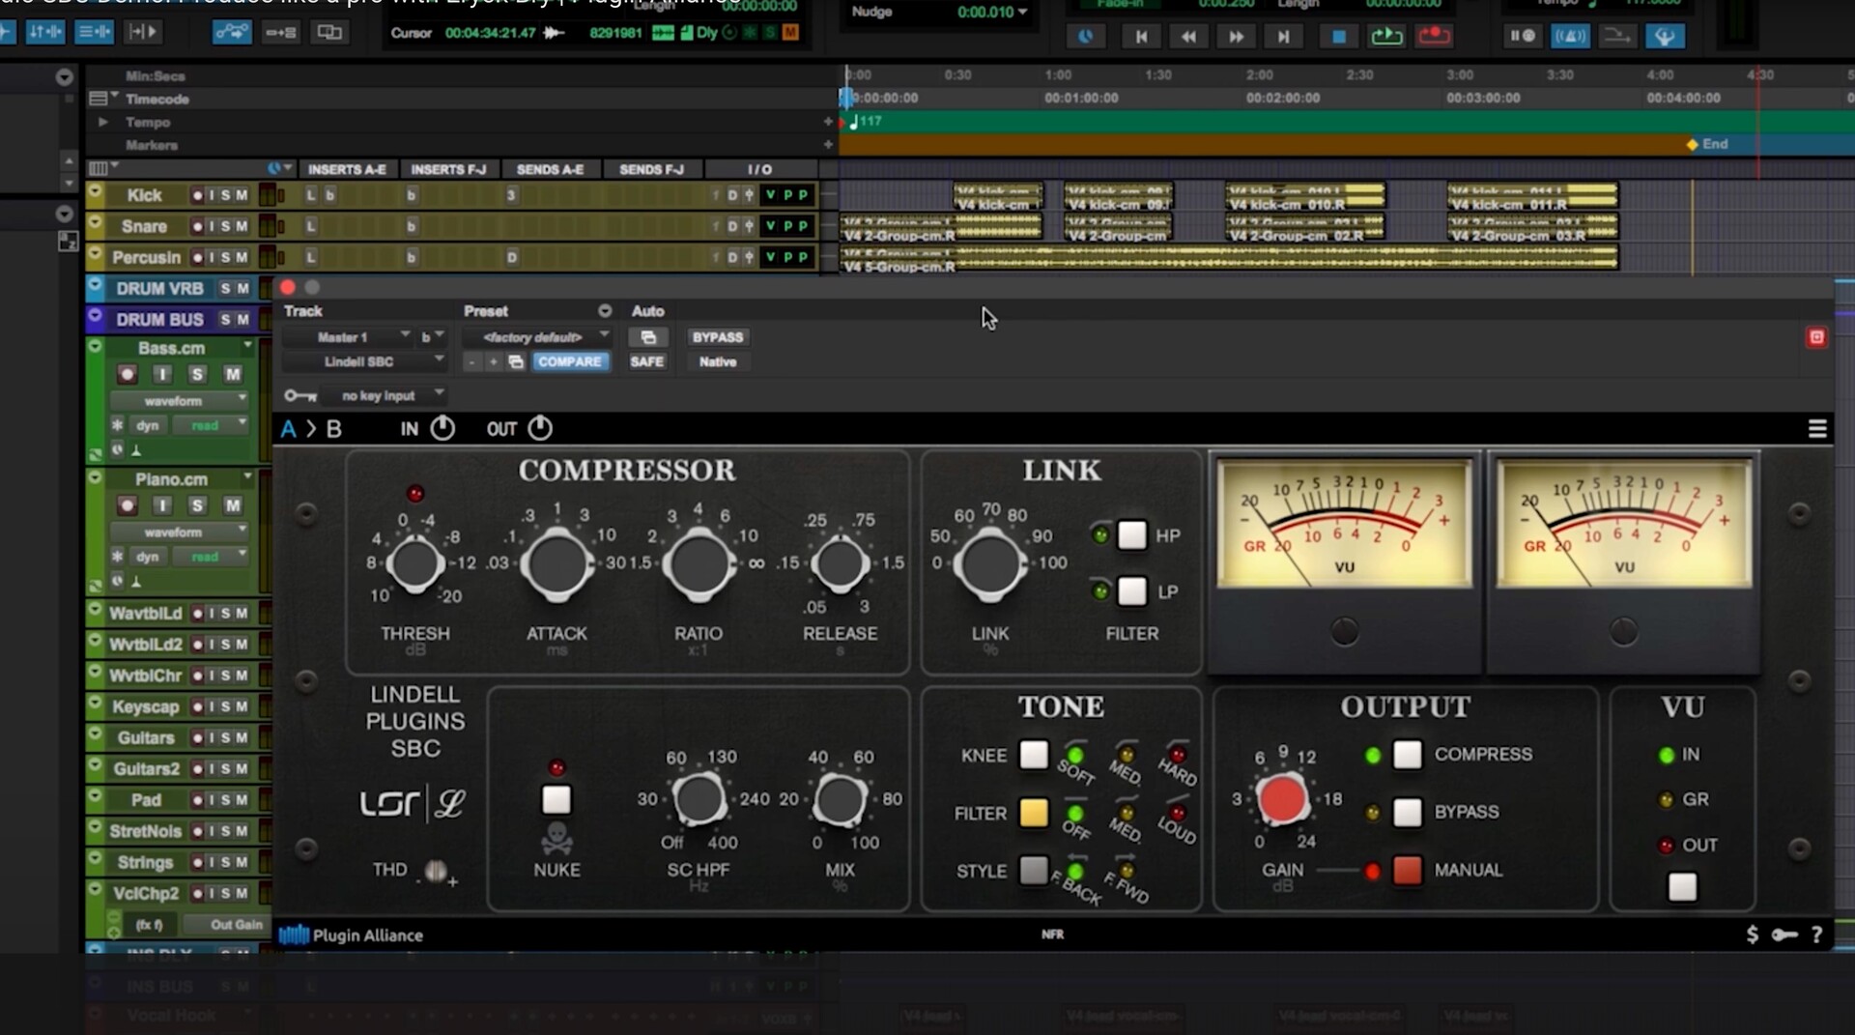Mute the Kick track
The image size is (1855, 1035).
point(242,195)
